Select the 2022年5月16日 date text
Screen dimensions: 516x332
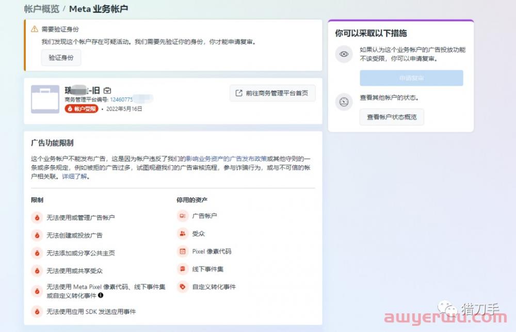tap(124, 109)
